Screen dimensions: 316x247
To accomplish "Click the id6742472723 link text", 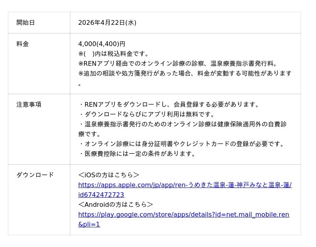I will [101, 195].
